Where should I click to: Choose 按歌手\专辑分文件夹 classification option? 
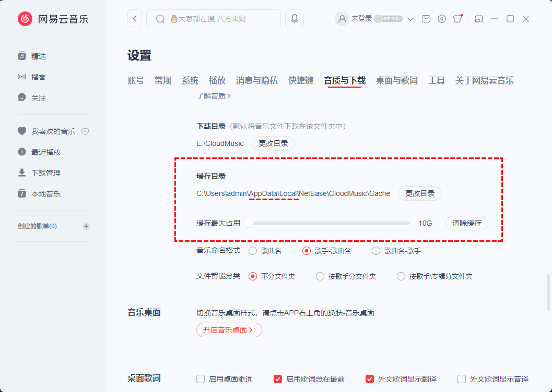(401, 276)
